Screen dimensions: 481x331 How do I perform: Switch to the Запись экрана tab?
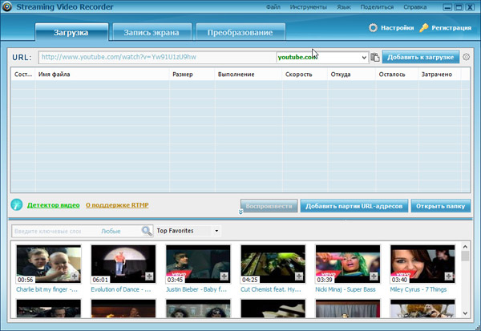(x=152, y=33)
